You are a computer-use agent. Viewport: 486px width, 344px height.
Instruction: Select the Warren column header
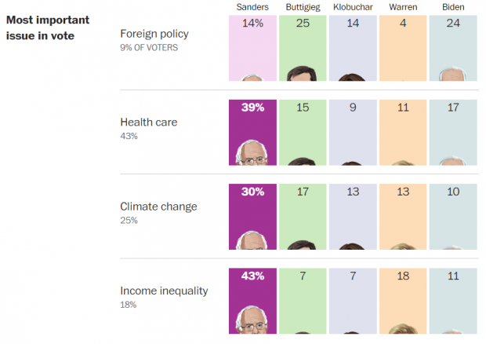click(403, 7)
